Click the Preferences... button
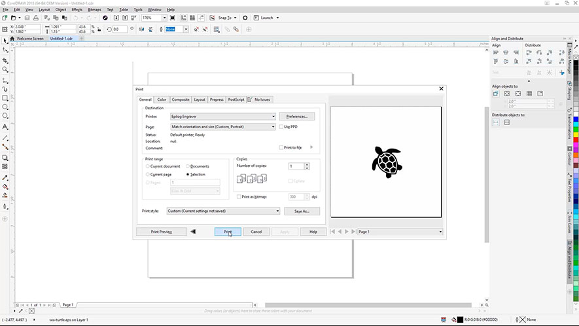Image resolution: width=579 pixels, height=326 pixels. 297,117
